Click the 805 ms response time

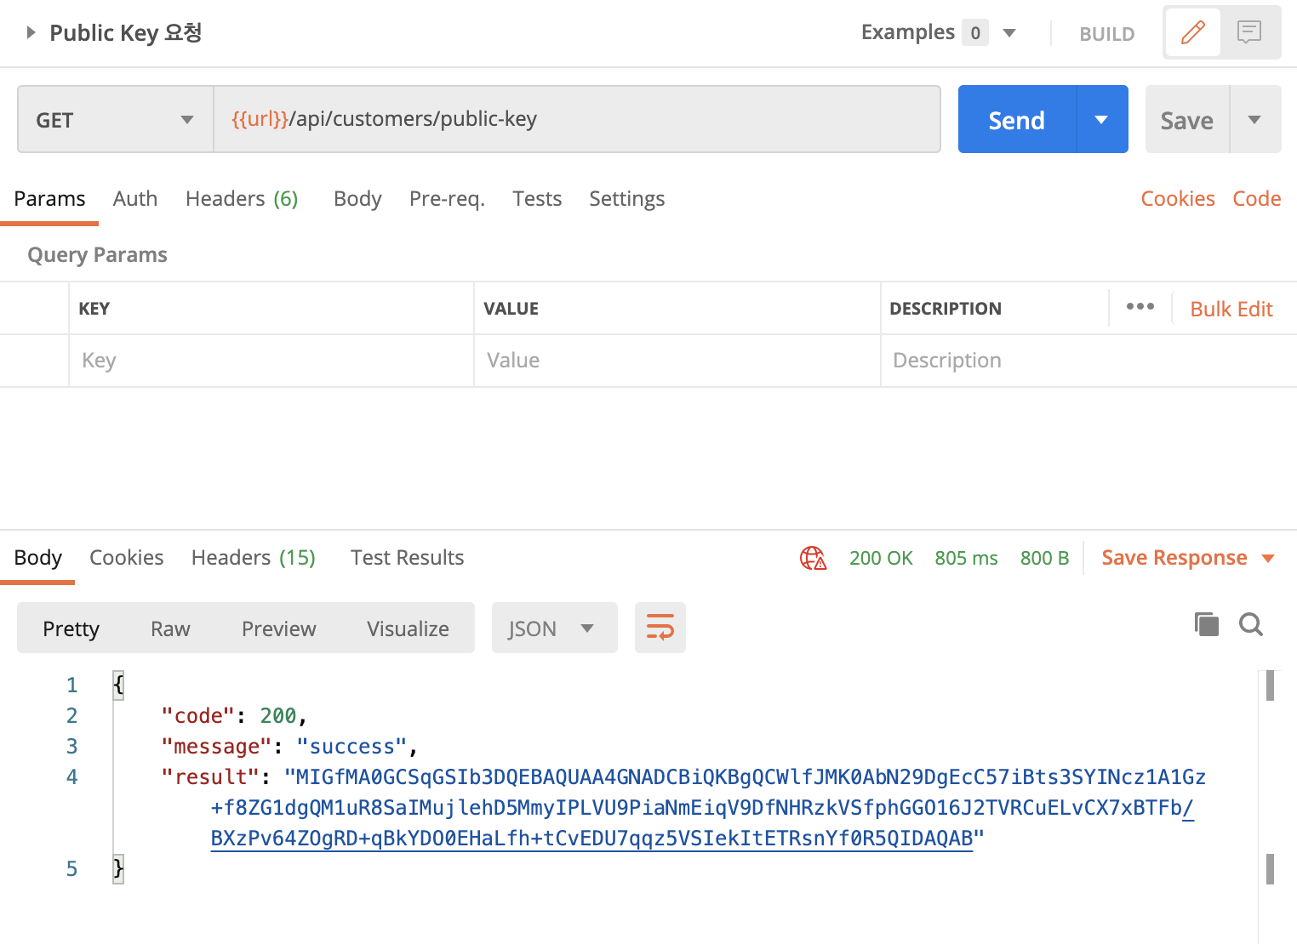966,558
